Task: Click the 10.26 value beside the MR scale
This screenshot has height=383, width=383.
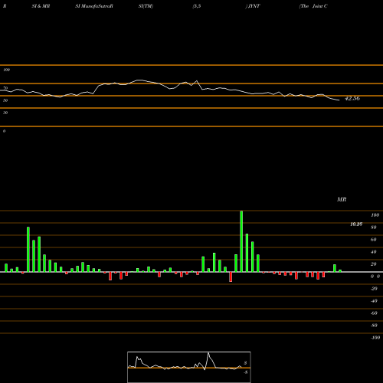Action: [x=356, y=224]
